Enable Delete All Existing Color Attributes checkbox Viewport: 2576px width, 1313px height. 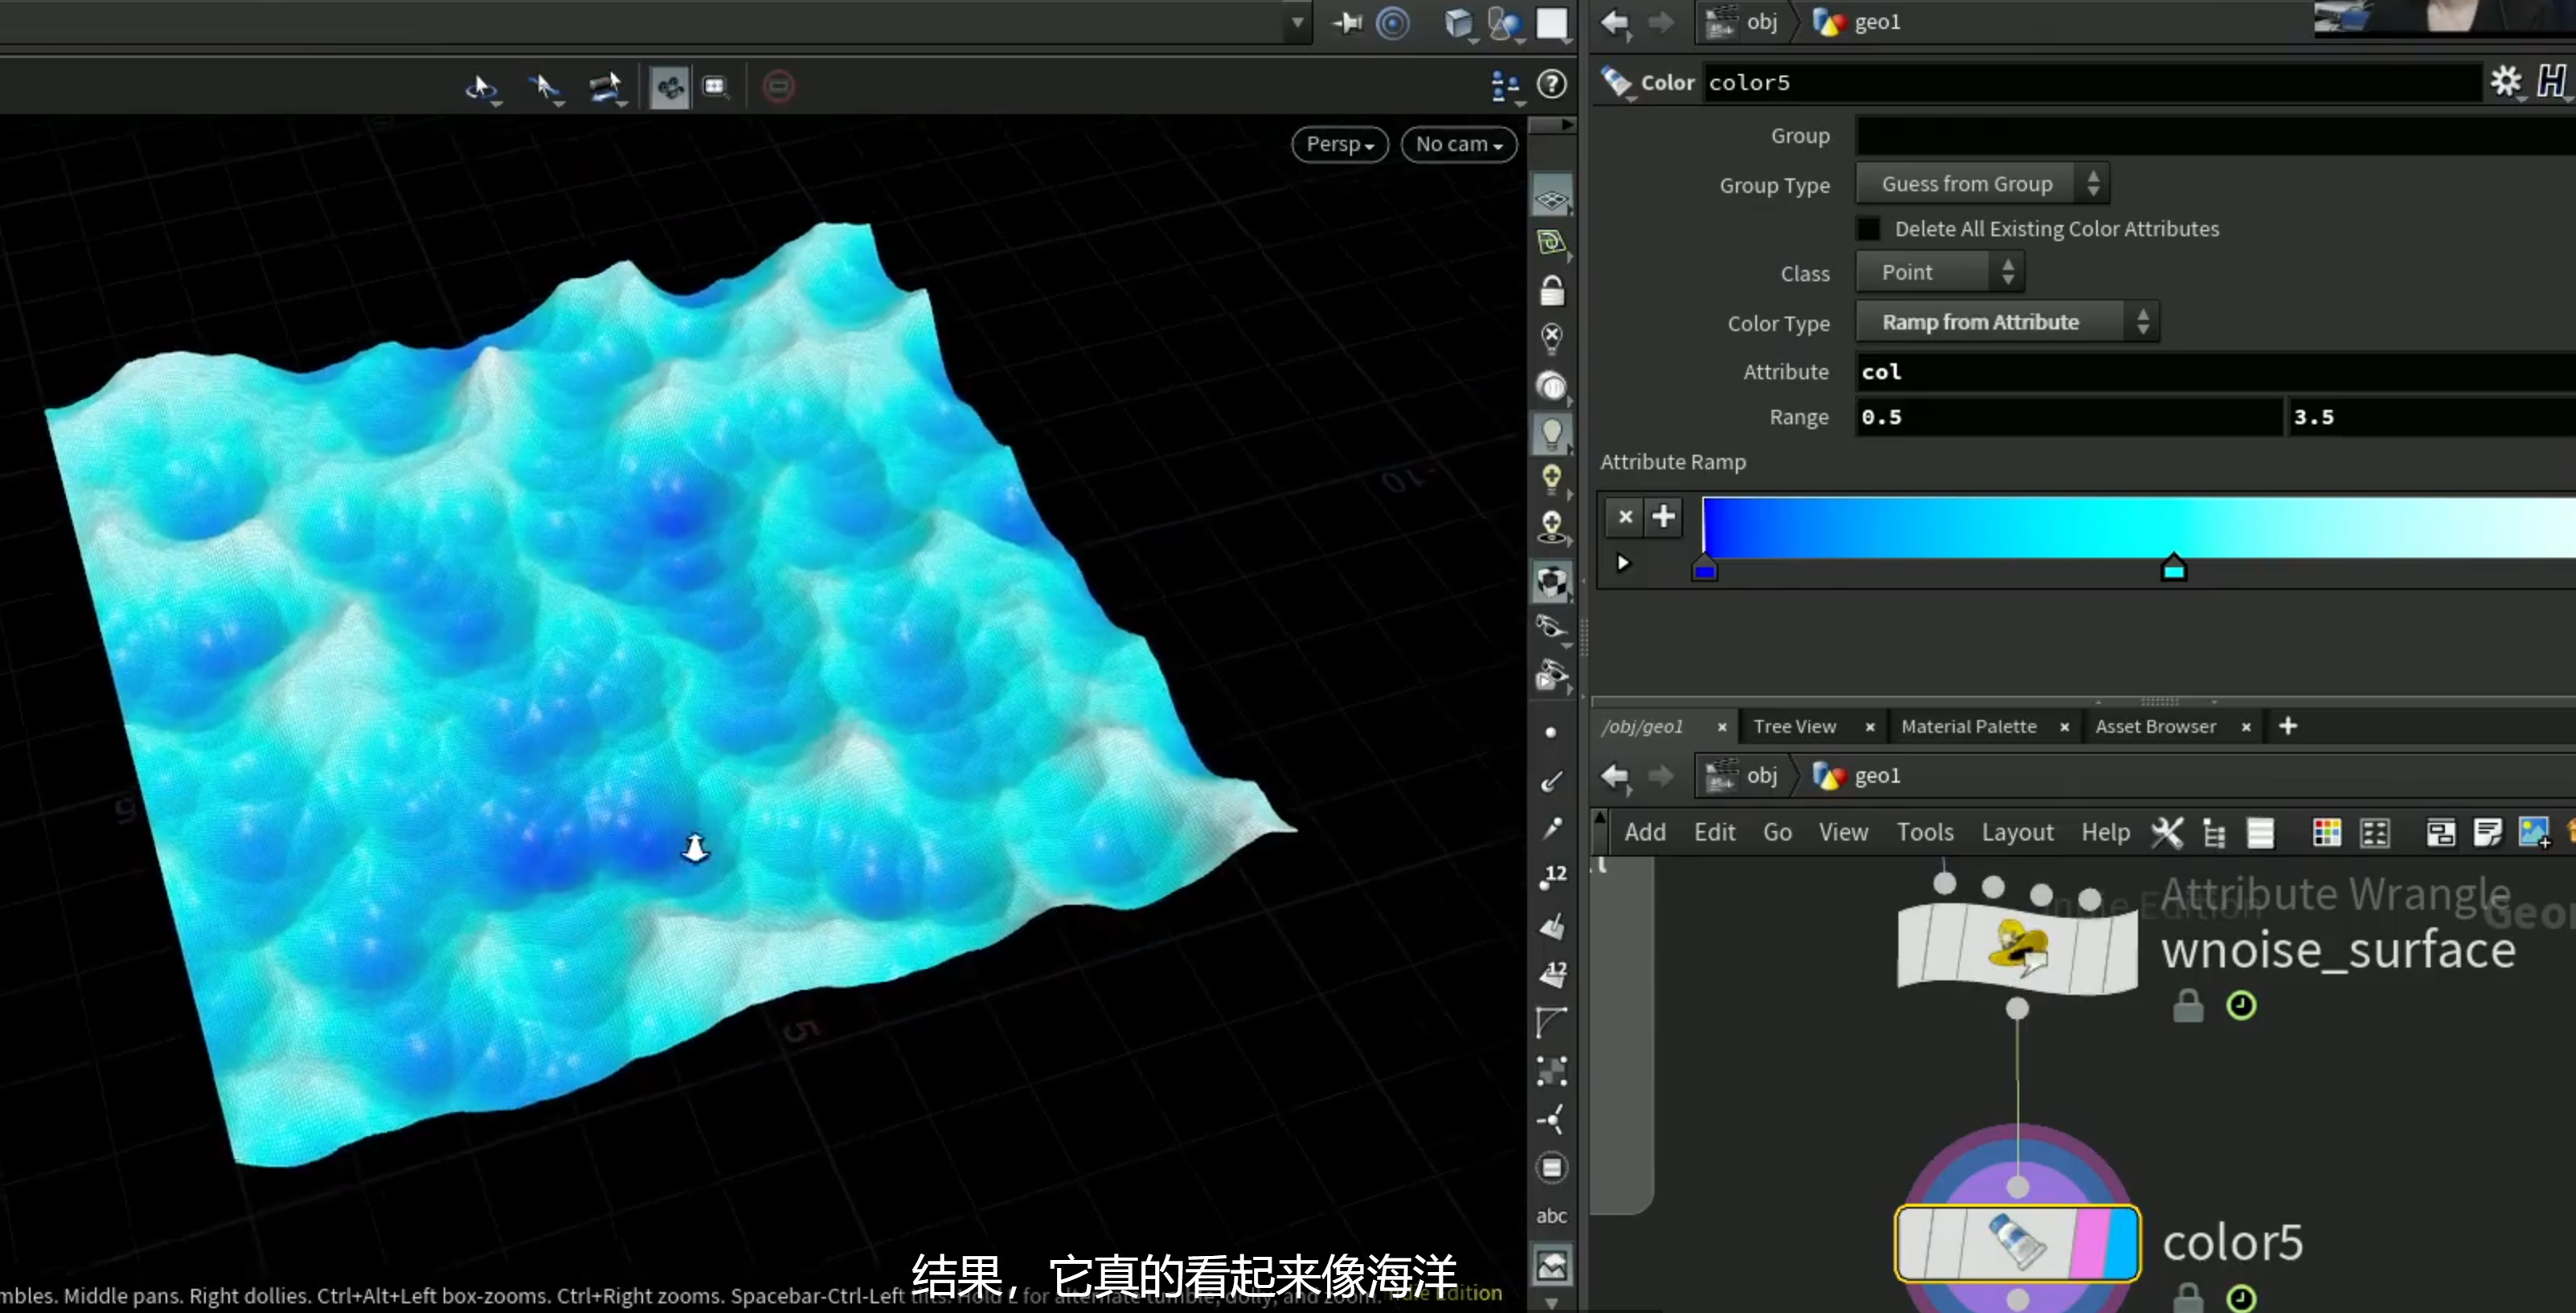point(1868,229)
